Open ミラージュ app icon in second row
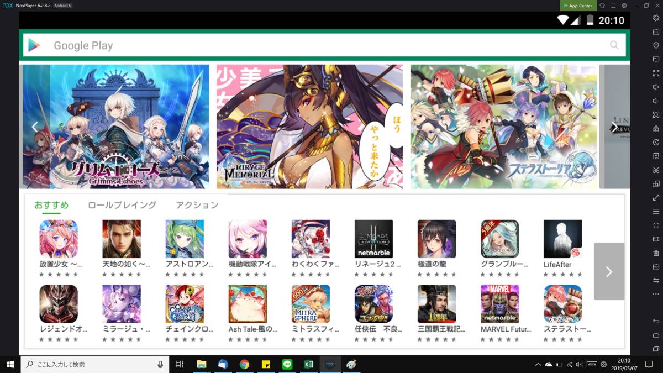The image size is (663, 373). pyautogui.click(x=122, y=304)
